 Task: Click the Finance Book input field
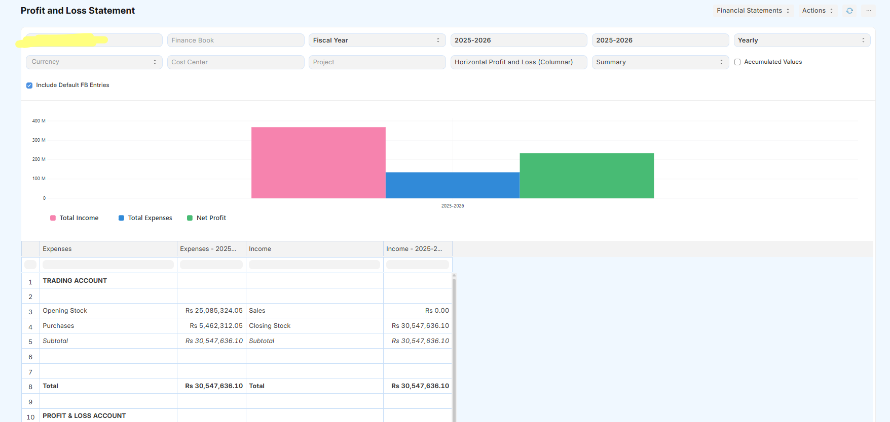click(x=236, y=40)
